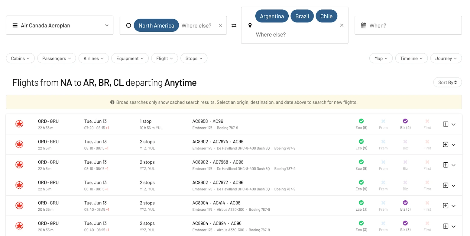Screen dimensions: 470x236
Task: Click the info icon in cached results notice
Action: [x=112, y=102]
